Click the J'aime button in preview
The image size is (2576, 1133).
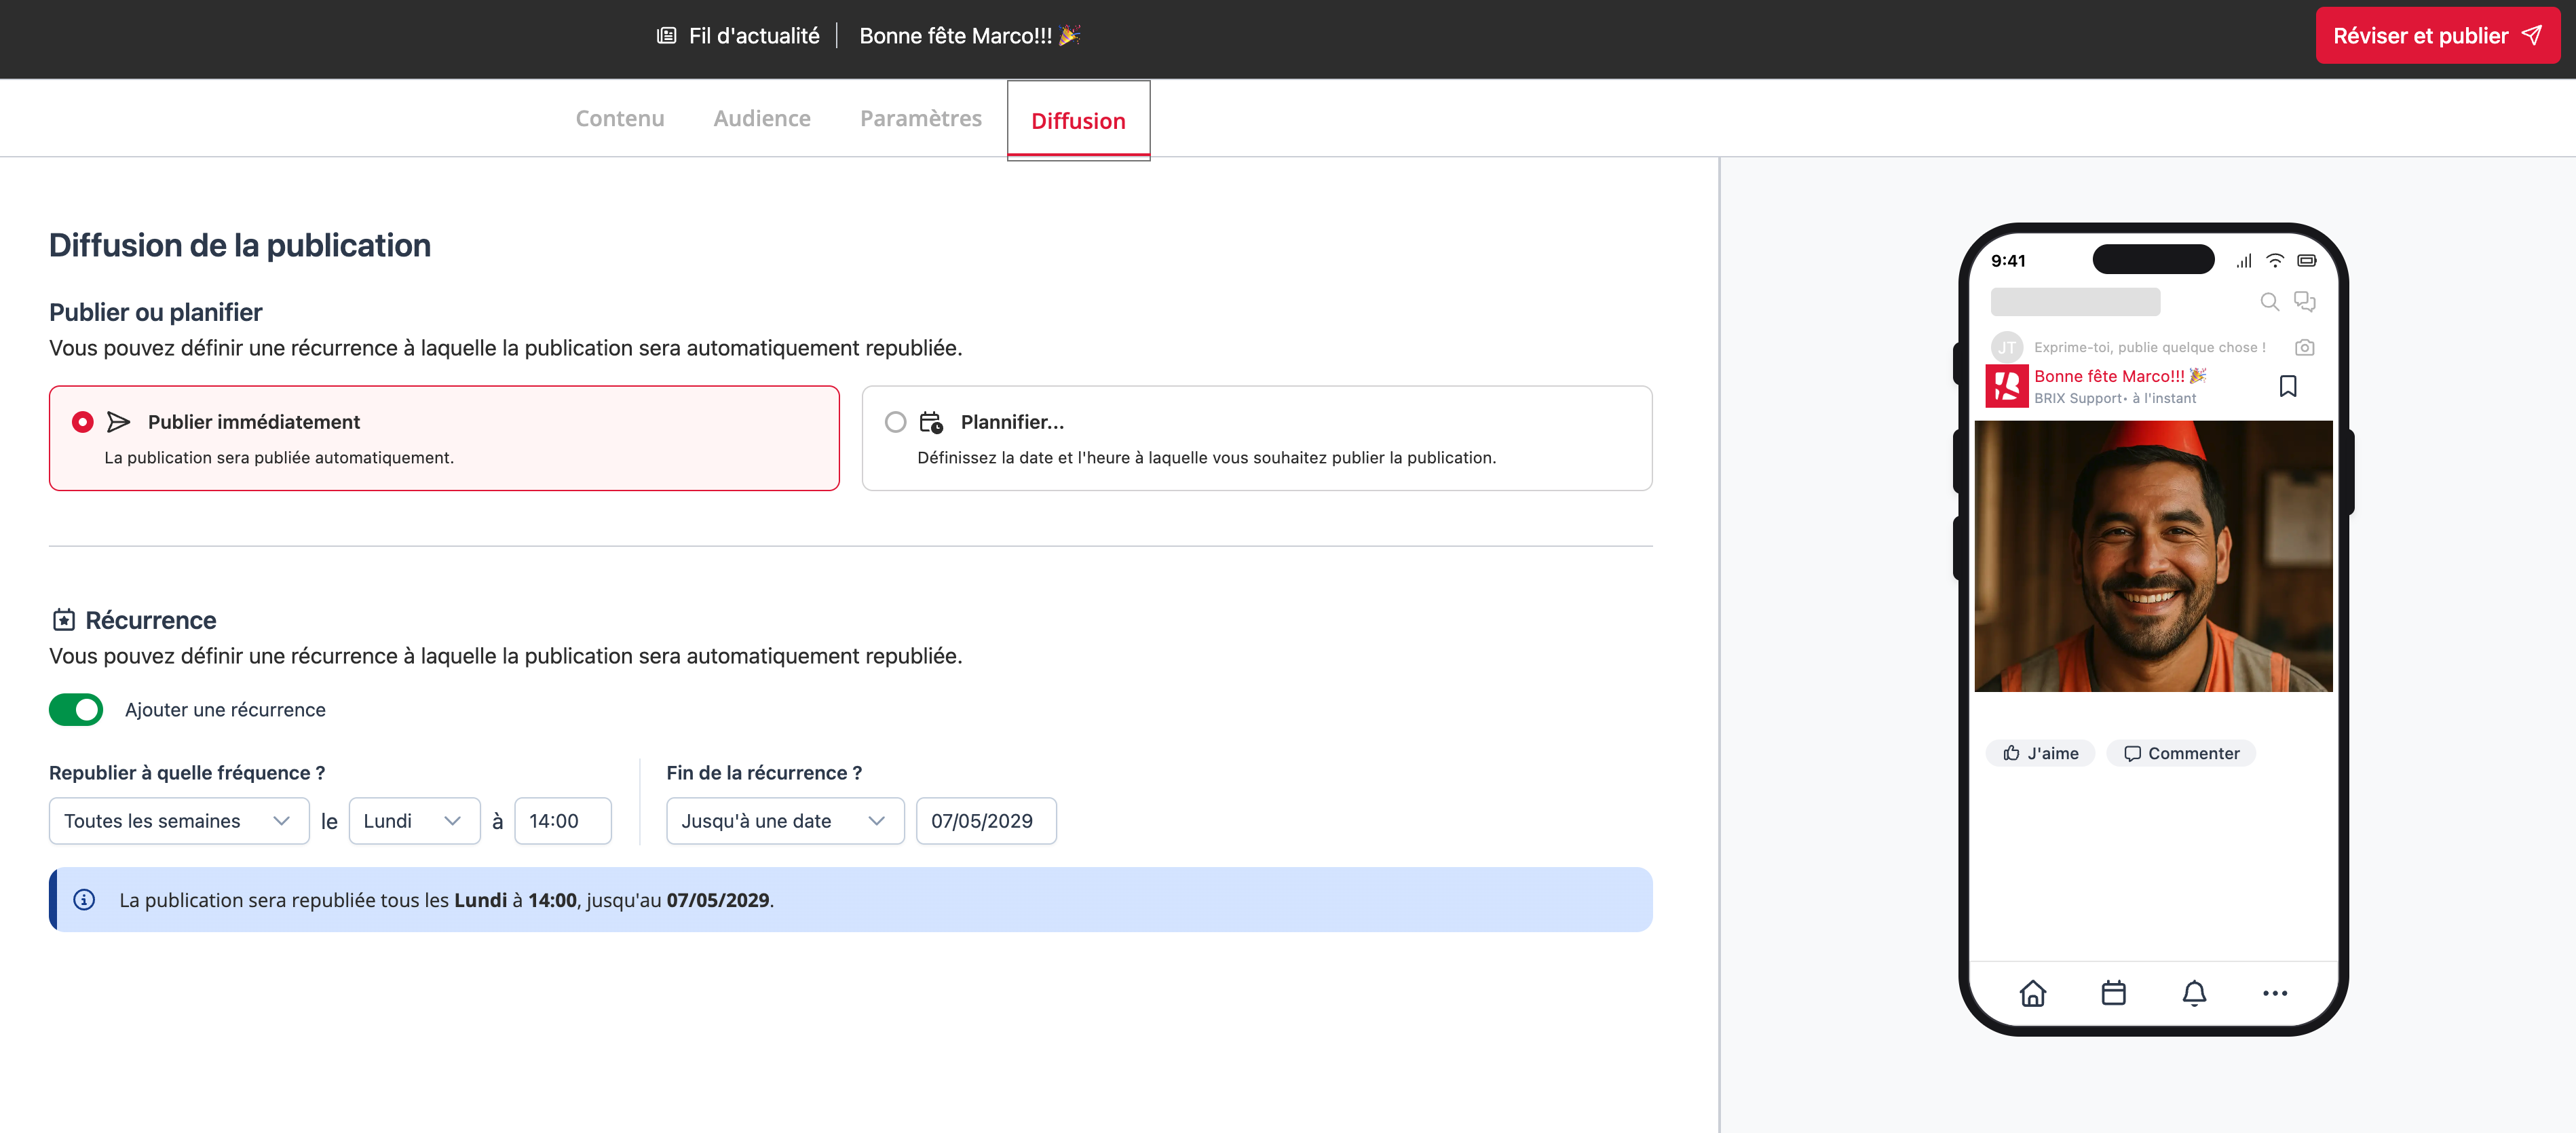pyautogui.click(x=2040, y=754)
